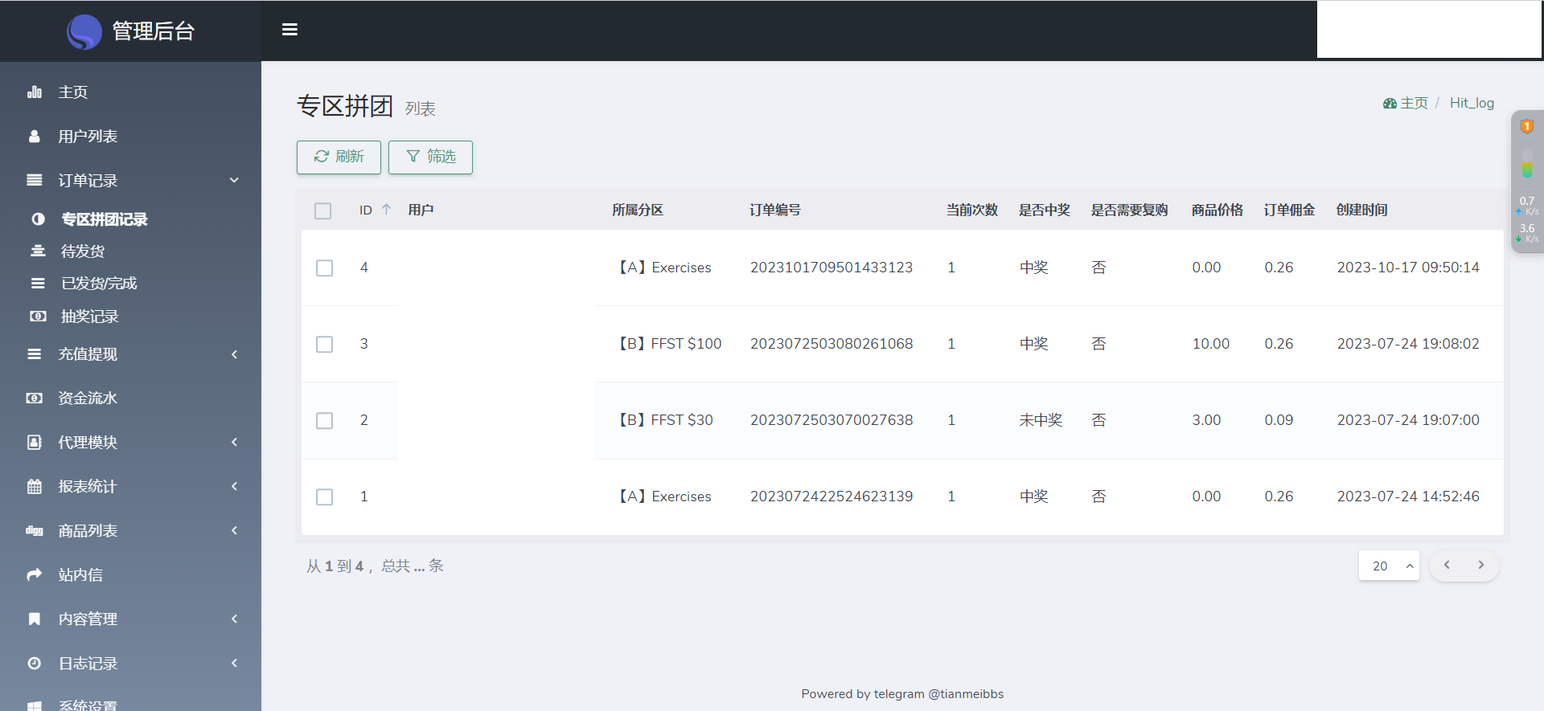Click the admin logo icon

(x=84, y=31)
